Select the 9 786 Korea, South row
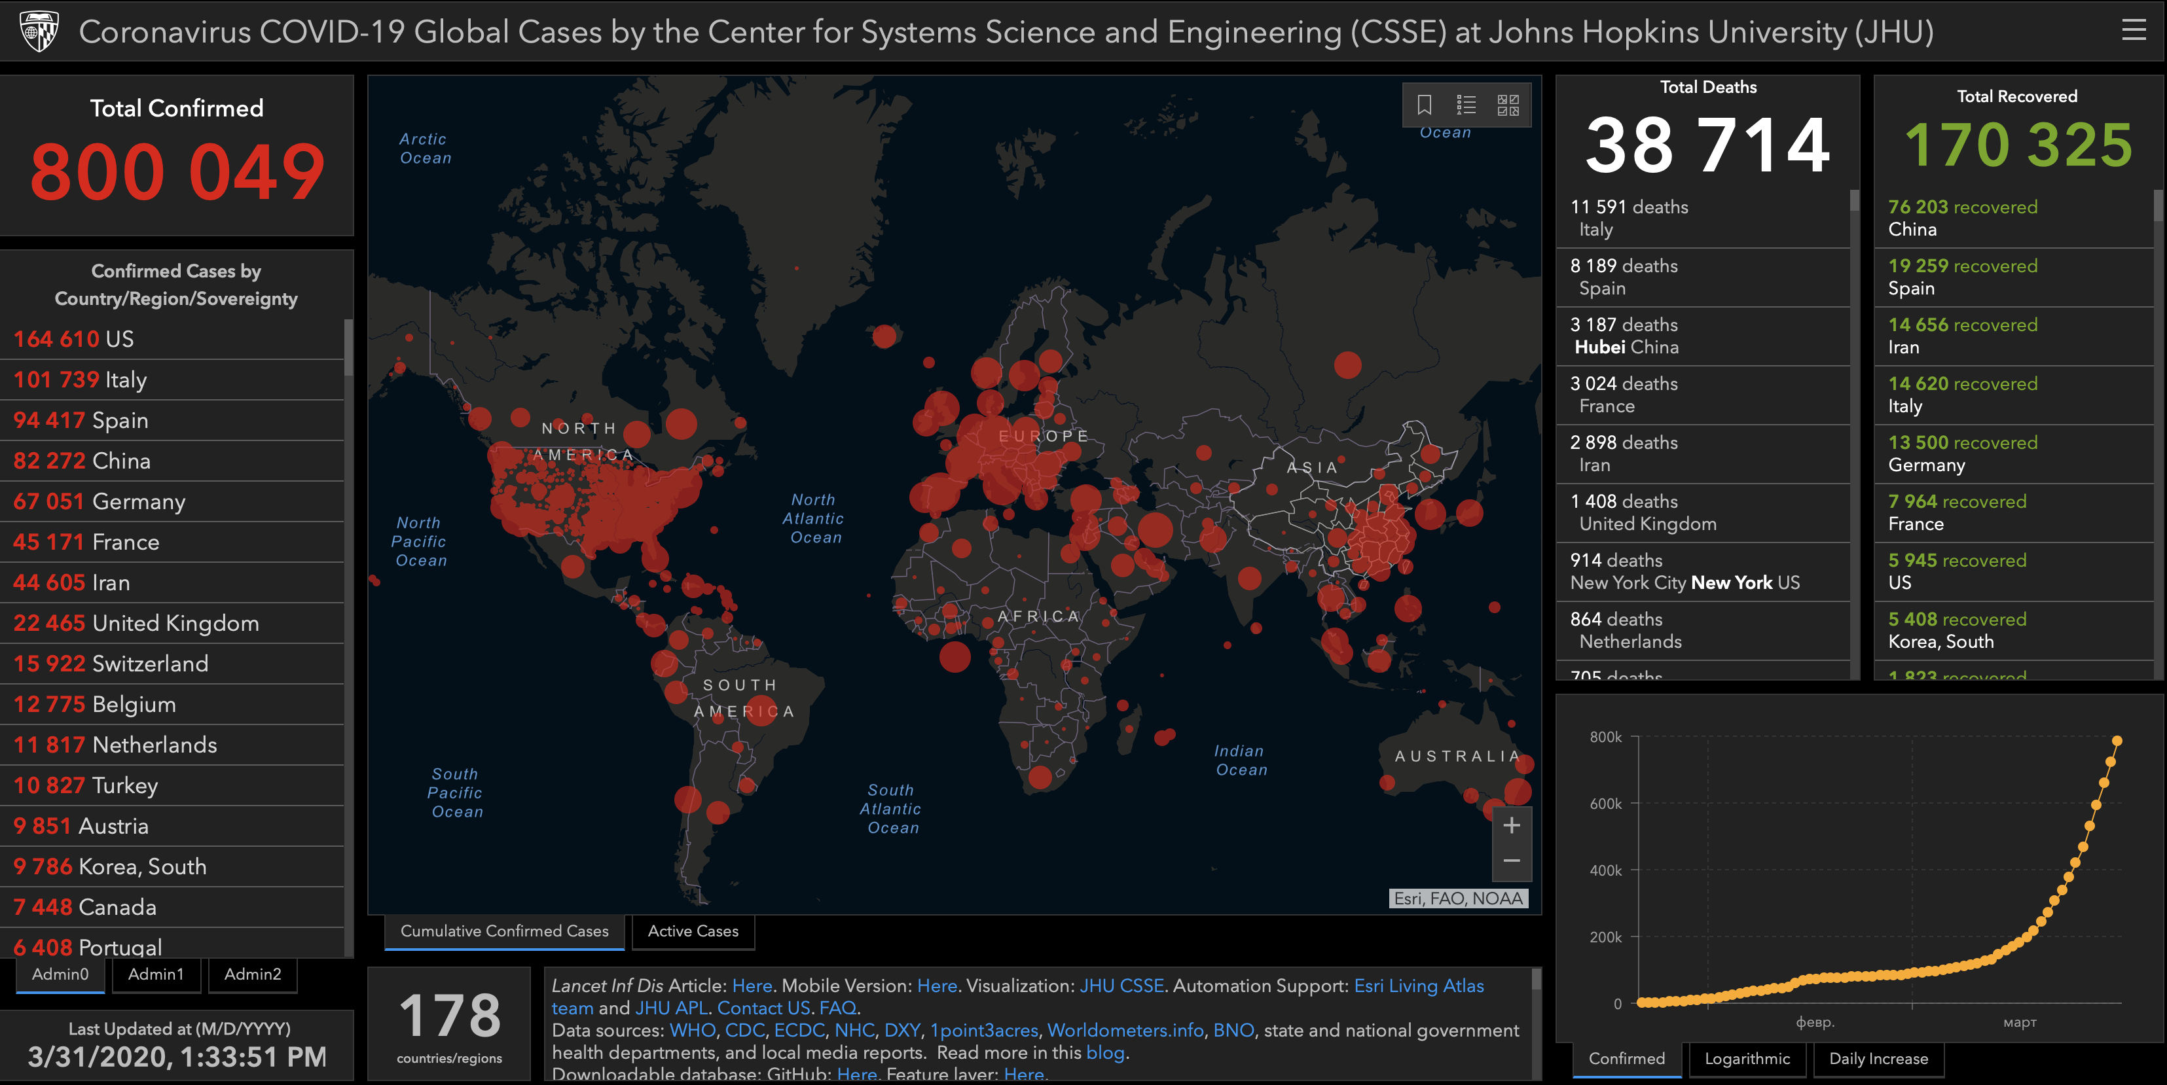Screen dimensions: 2167x1085 172,866
